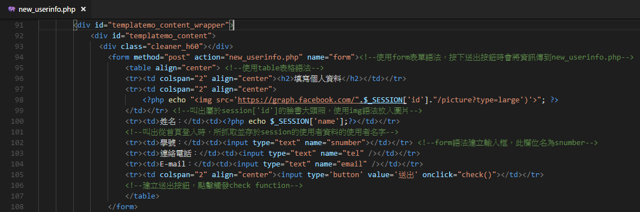This screenshot has width=640, height=212.
Task: Click line number 93 in gutter
Action: coord(19,47)
